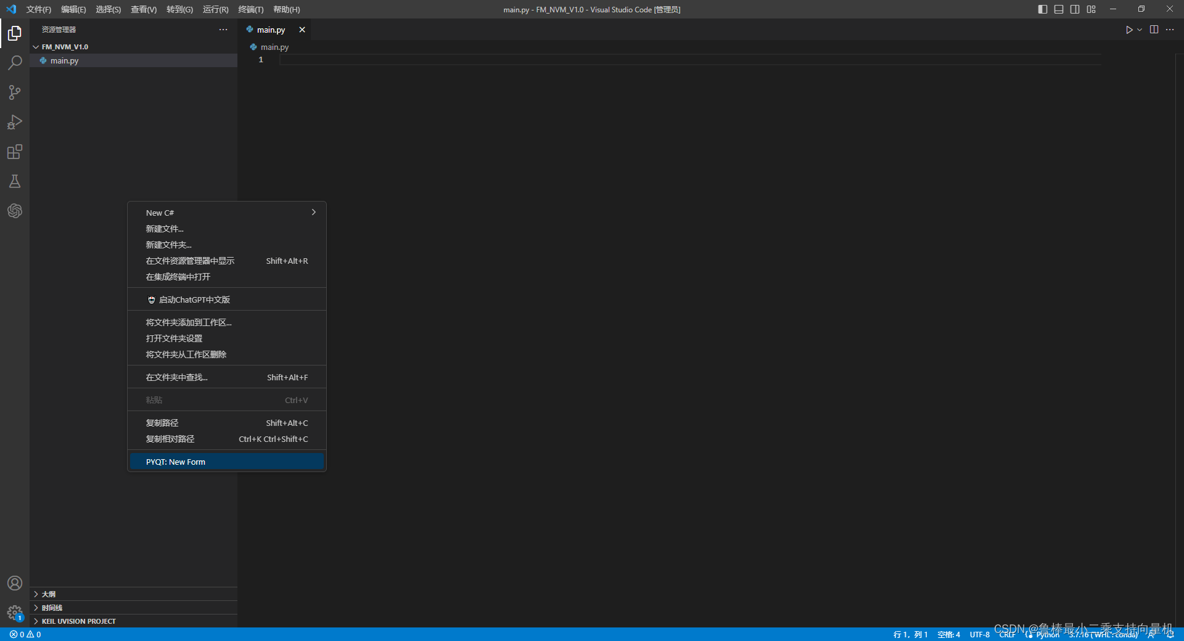Viewport: 1184px width, 641px height.
Task: Open the Source Control view icon
Action: point(15,92)
